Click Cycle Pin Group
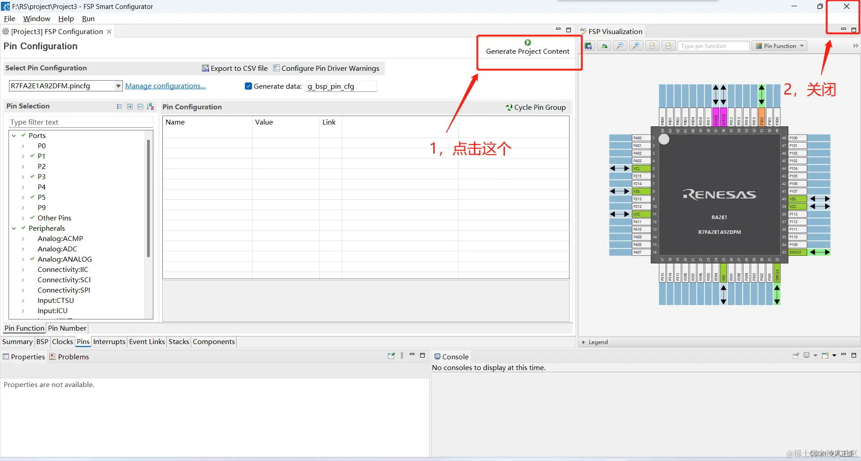 (x=536, y=107)
